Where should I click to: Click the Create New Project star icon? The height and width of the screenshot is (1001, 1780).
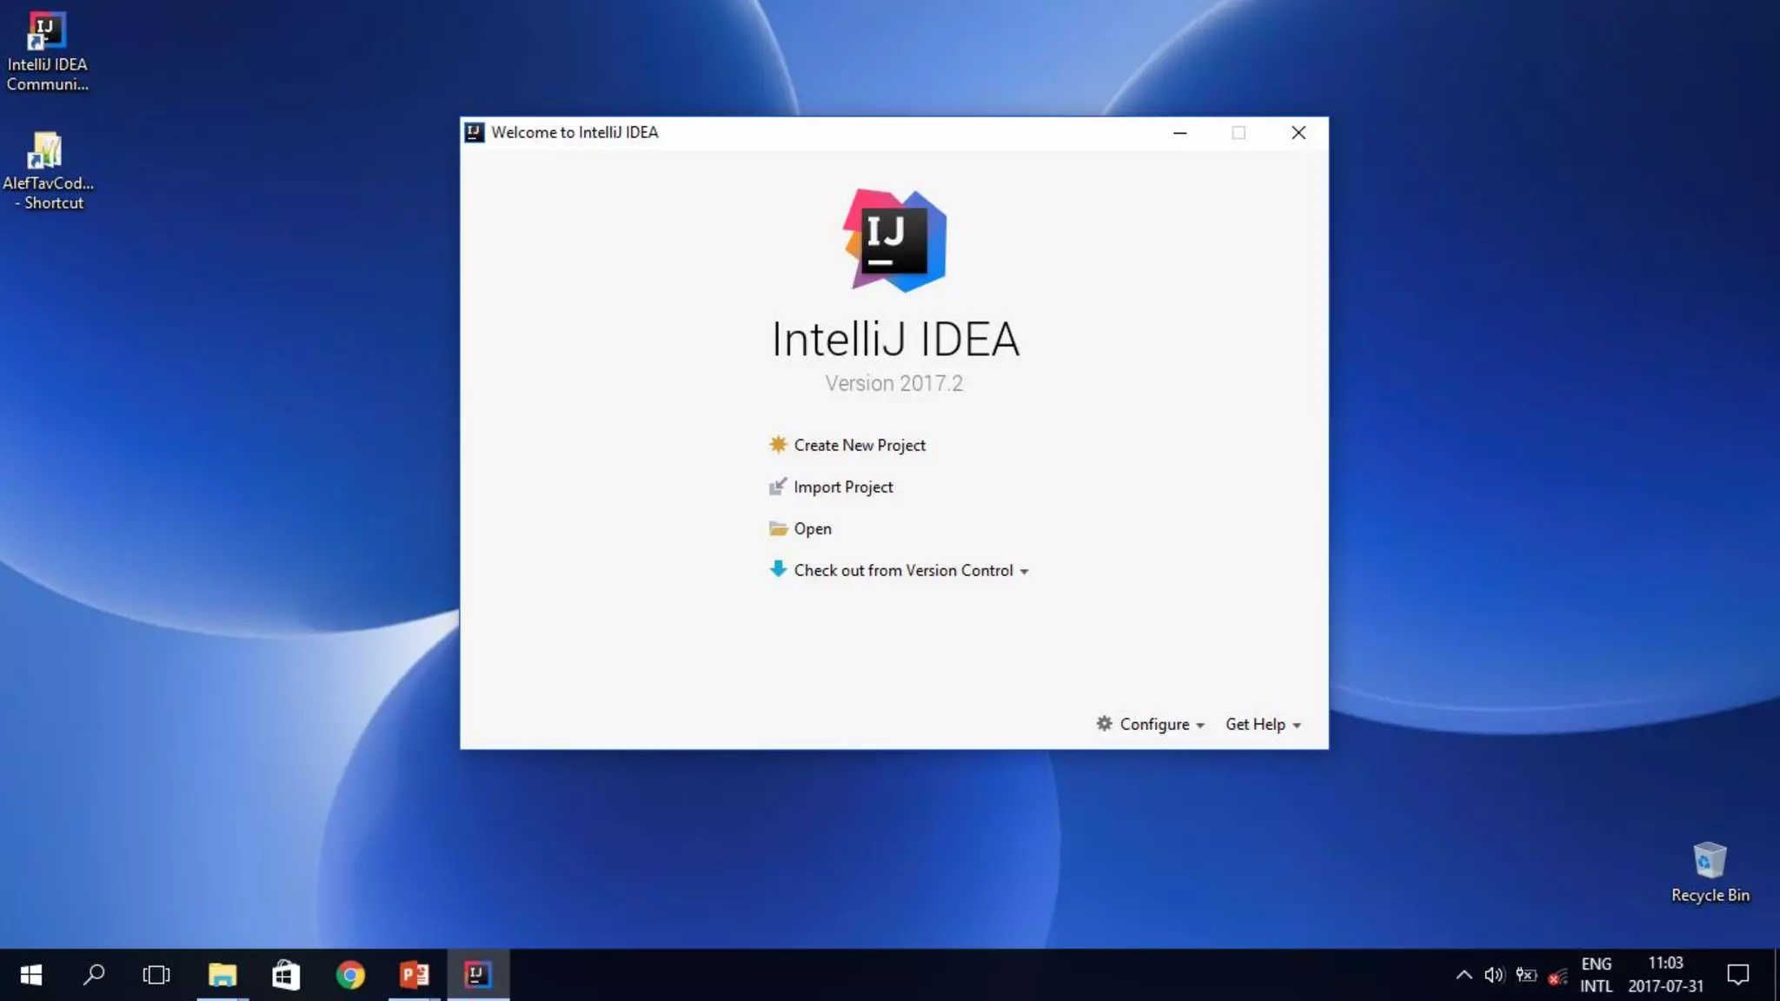pyautogui.click(x=778, y=444)
